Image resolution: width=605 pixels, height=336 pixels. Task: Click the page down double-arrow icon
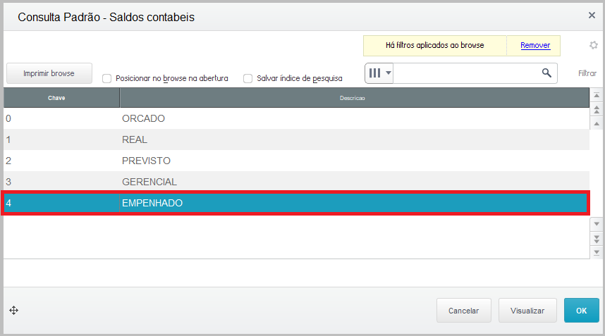tap(597, 238)
